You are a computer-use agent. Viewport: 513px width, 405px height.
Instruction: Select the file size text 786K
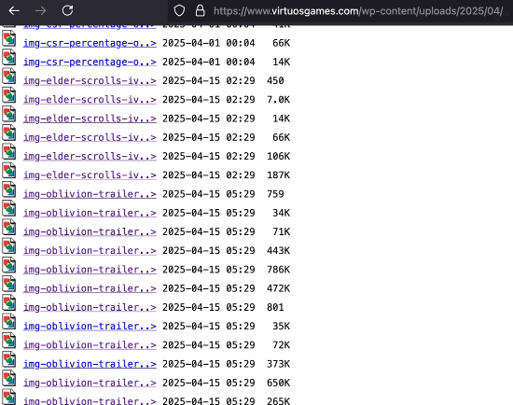pos(279,270)
